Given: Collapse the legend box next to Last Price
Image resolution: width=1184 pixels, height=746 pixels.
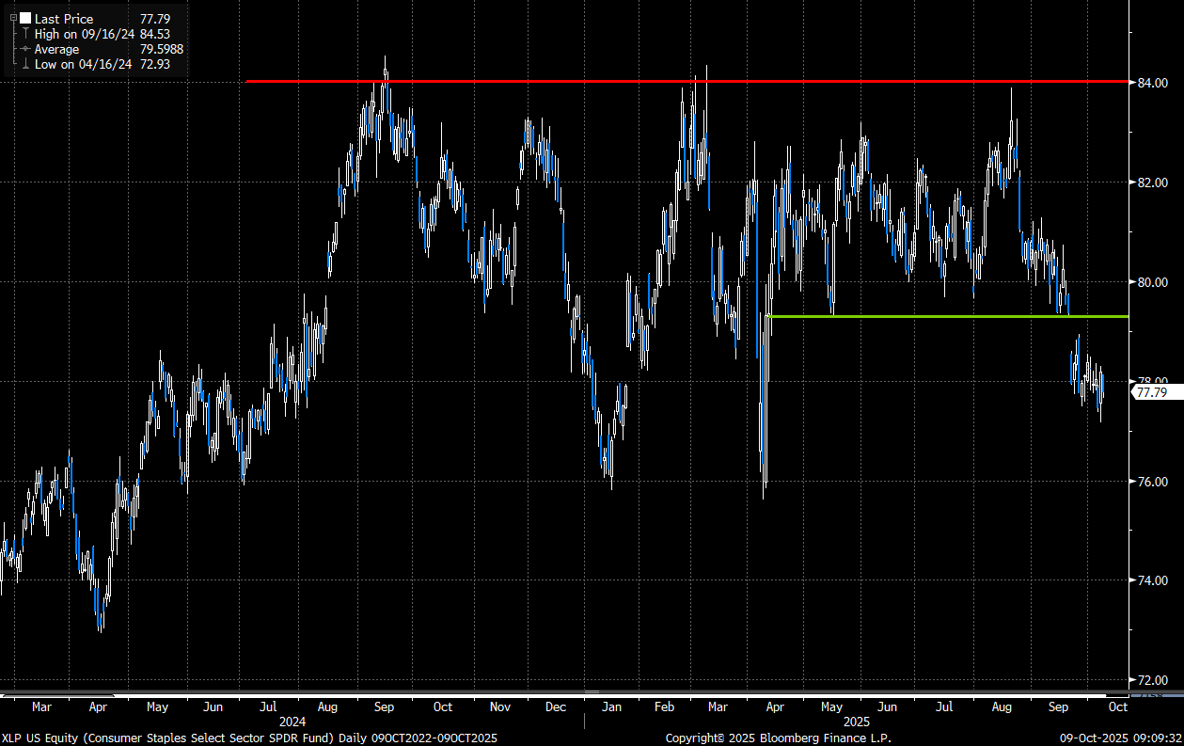Looking at the screenshot, I should click(13, 19).
